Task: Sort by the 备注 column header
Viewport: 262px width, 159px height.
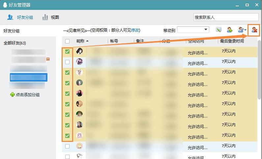Action: 140,41
